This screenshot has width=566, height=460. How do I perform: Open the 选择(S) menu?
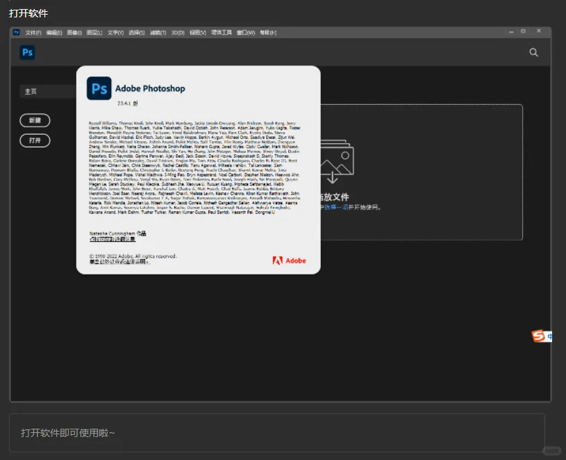137,33
